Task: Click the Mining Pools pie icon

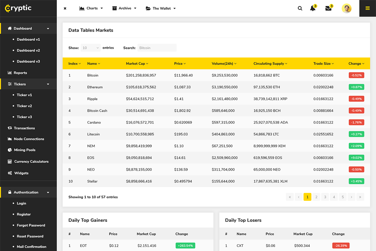Action: pyautogui.click(x=10, y=150)
